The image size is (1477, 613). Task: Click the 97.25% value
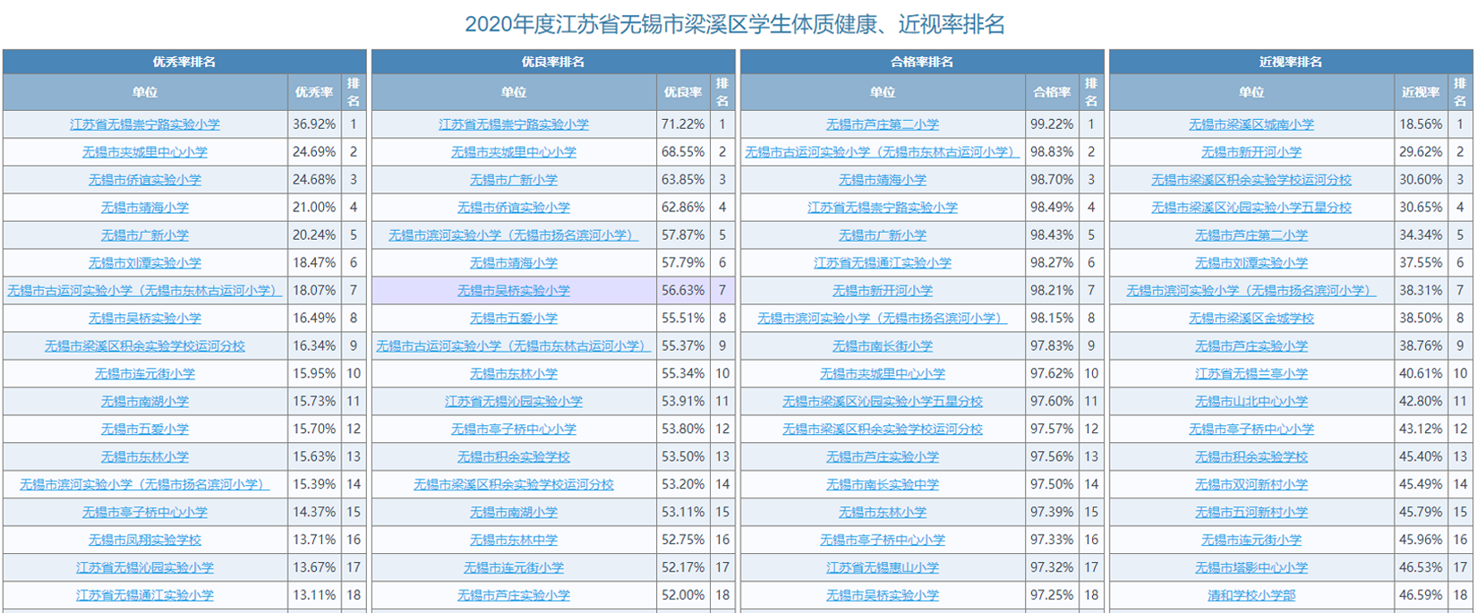1052,595
